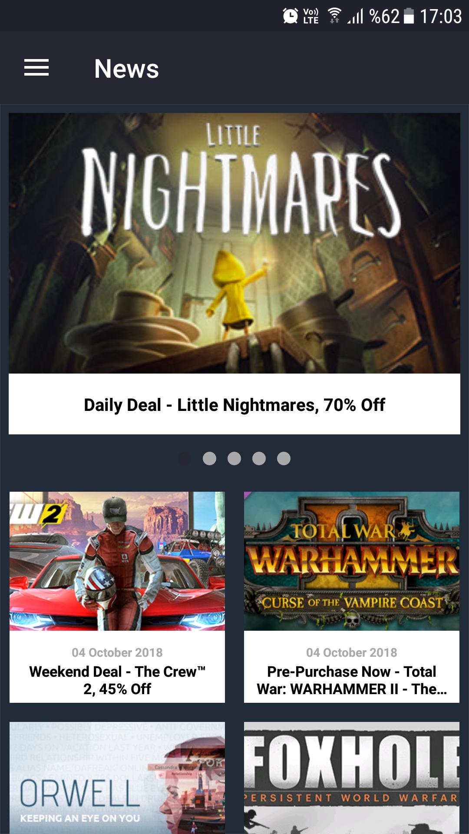Image resolution: width=469 pixels, height=834 pixels.
Task: Tap the battery status icon
Action: point(409,16)
